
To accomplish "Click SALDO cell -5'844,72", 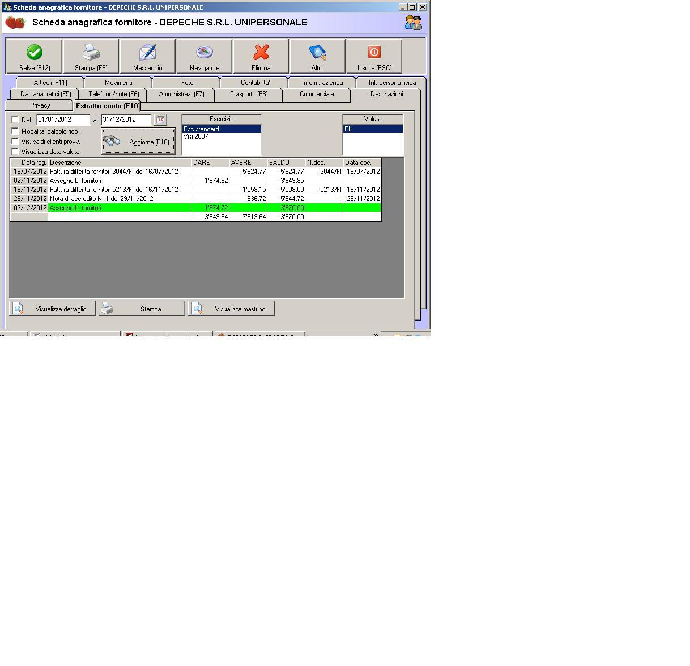I will (x=286, y=199).
